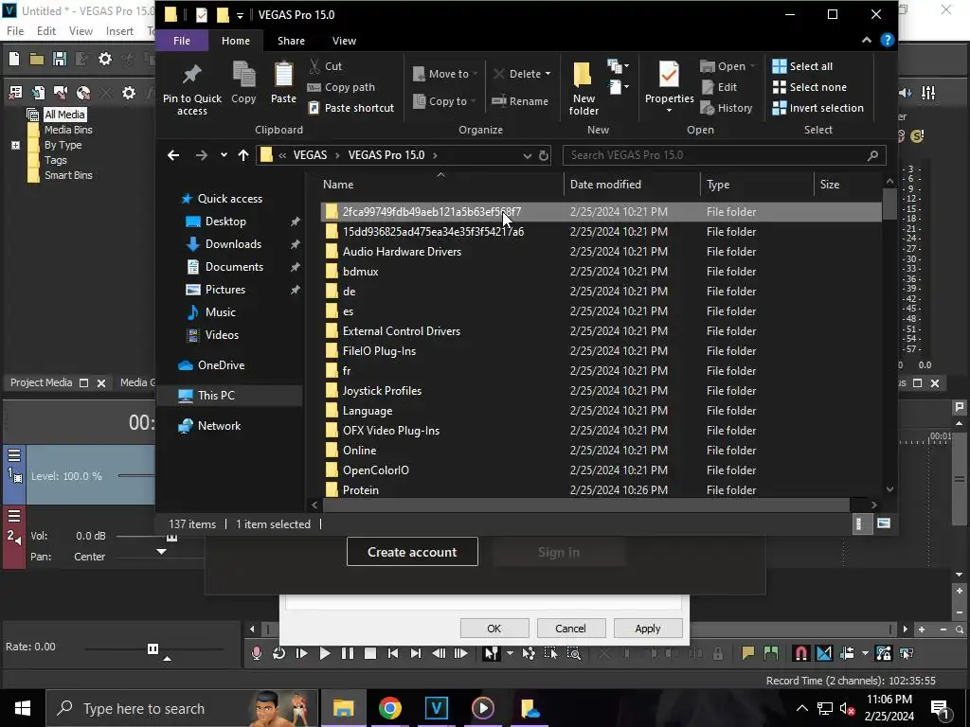Select the Envelope Edit tool

(x=529, y=653)
